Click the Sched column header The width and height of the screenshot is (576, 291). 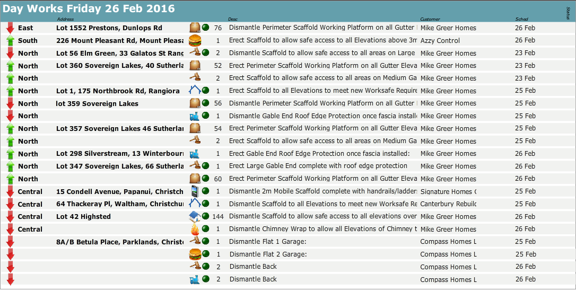point(521,19)
